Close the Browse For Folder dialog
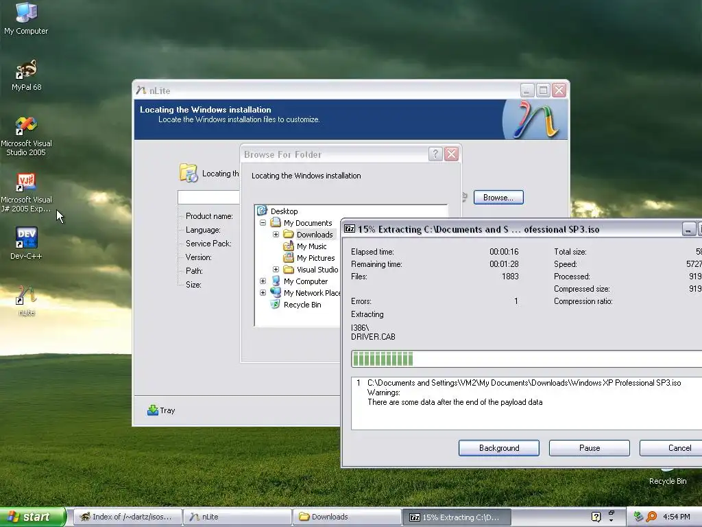702x527 pixels. (x=451, y=154)
